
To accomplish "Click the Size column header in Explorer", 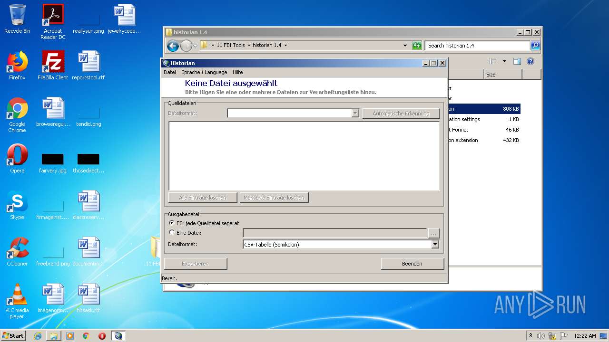I will click(503, 75).
